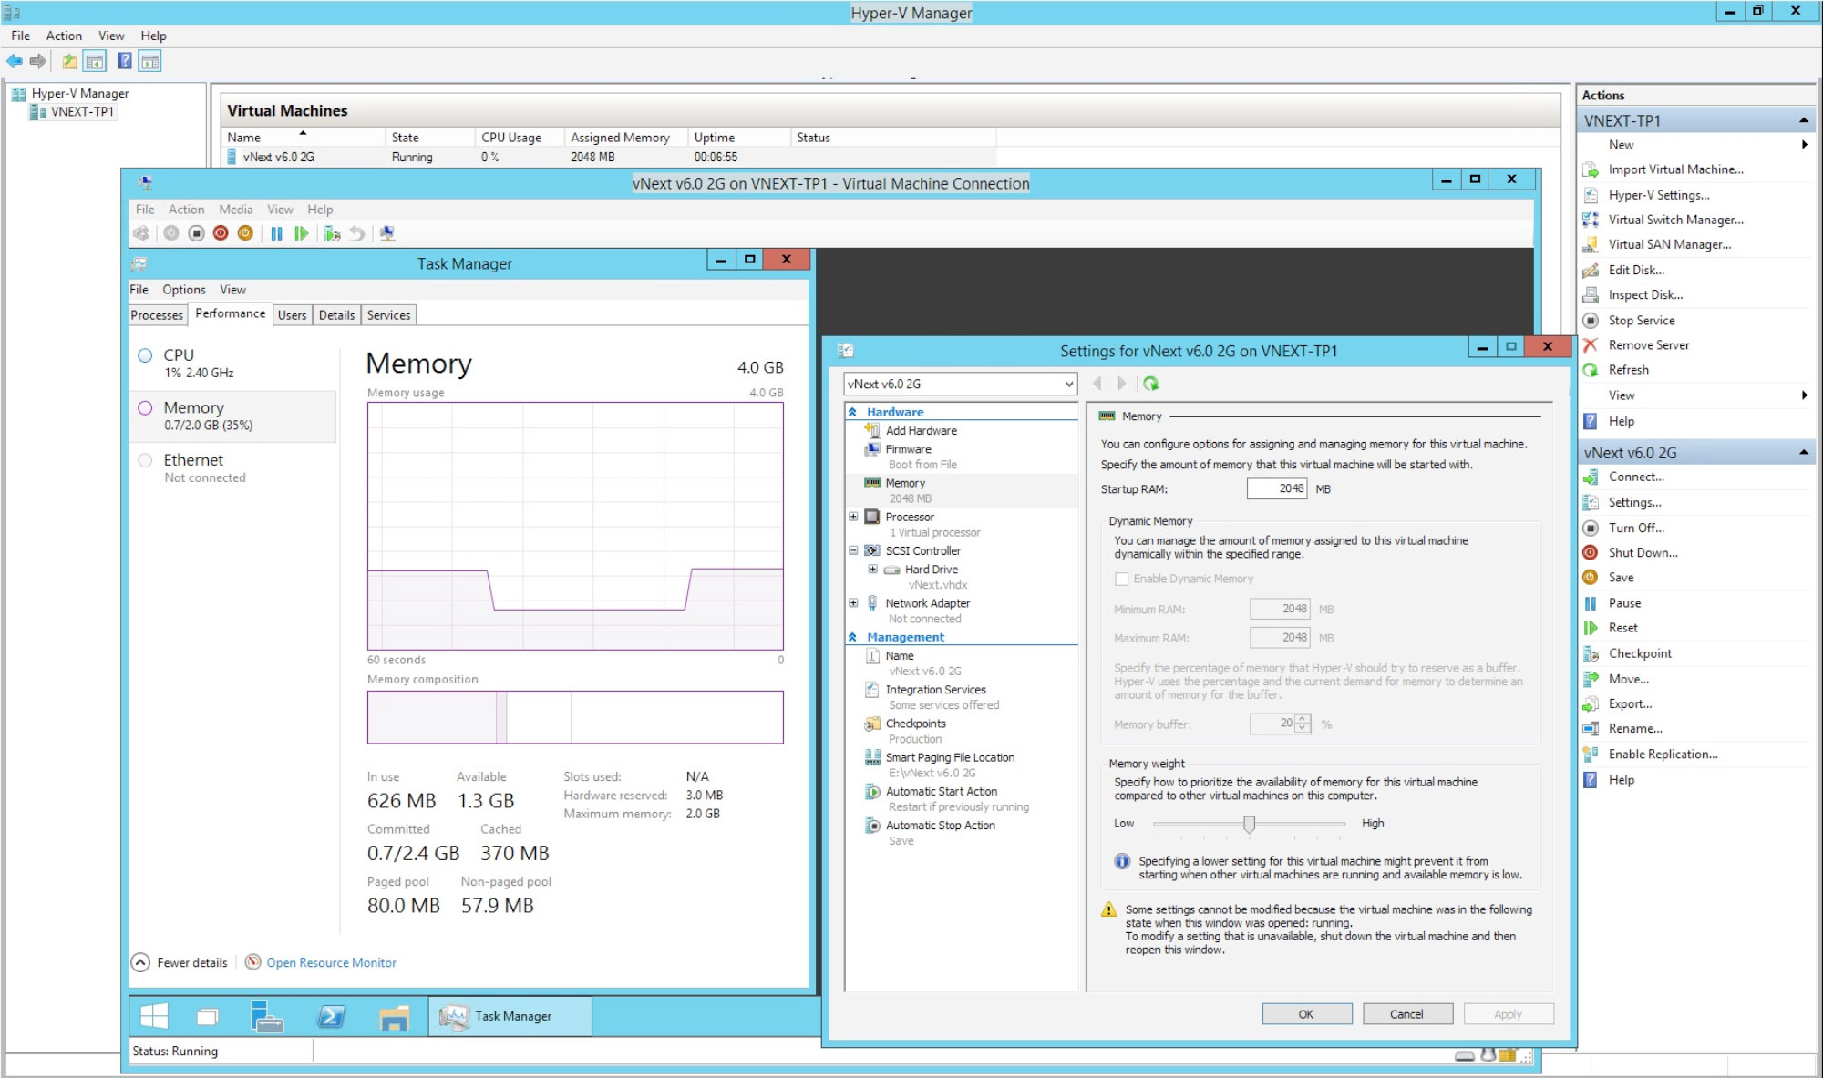The width and height of the screenshot is (1823, 1078).
Task: Click Import Virtual Machine action
Action: [1675, 169]
